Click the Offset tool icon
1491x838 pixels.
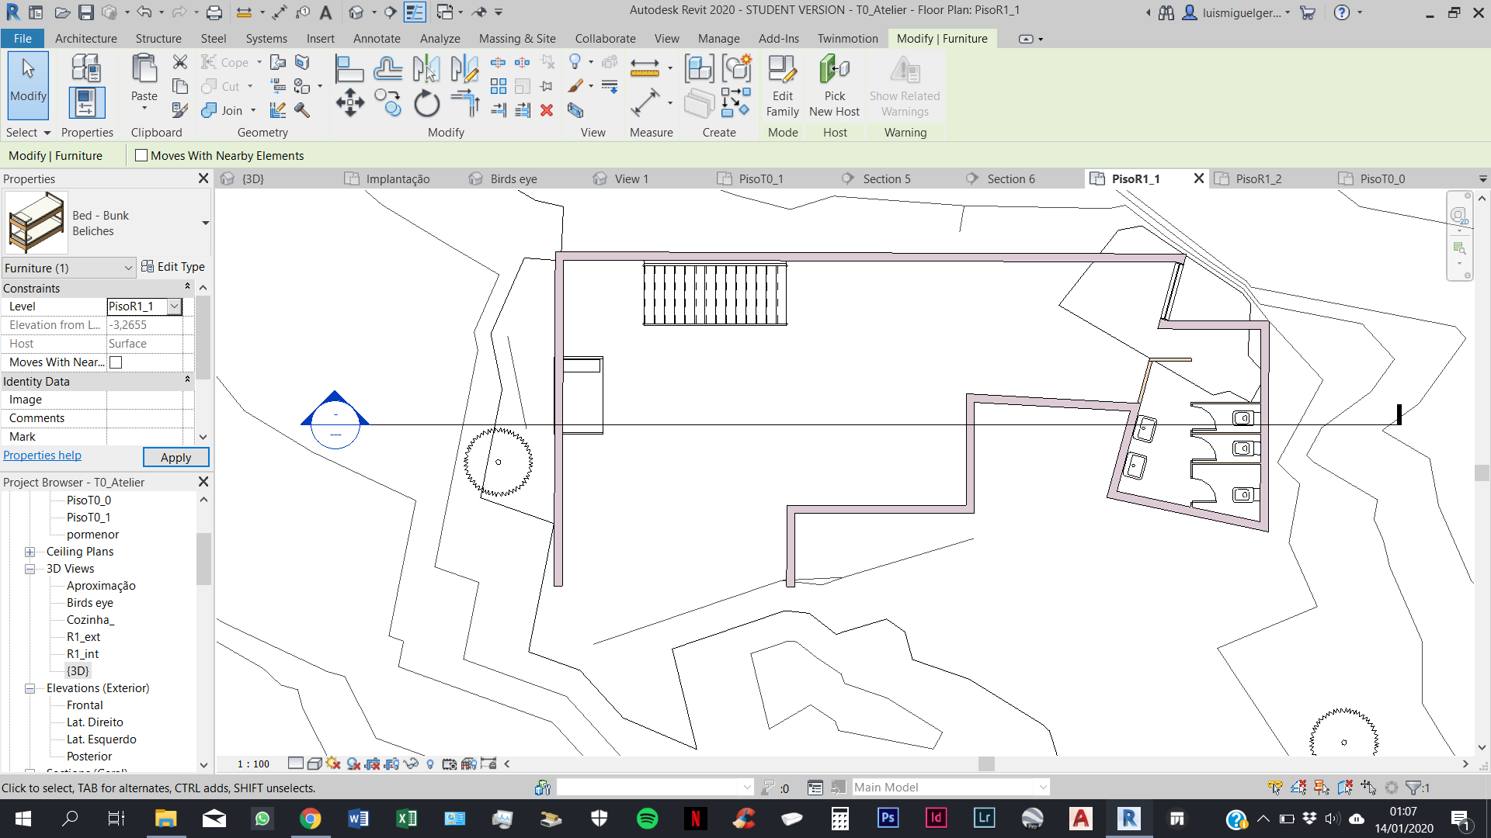[x=388, y=69]
